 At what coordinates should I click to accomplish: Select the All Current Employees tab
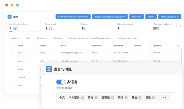[23, 26]
